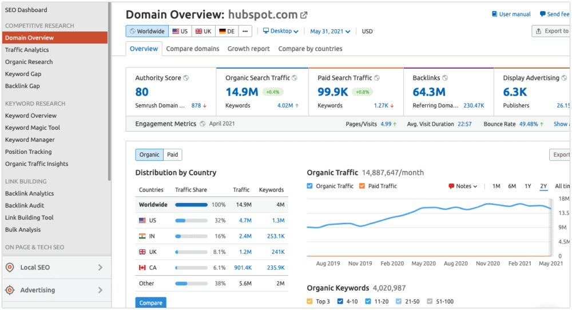
Task: Open Keyword Magic Tool in sidebar
Action: point(33,128)
